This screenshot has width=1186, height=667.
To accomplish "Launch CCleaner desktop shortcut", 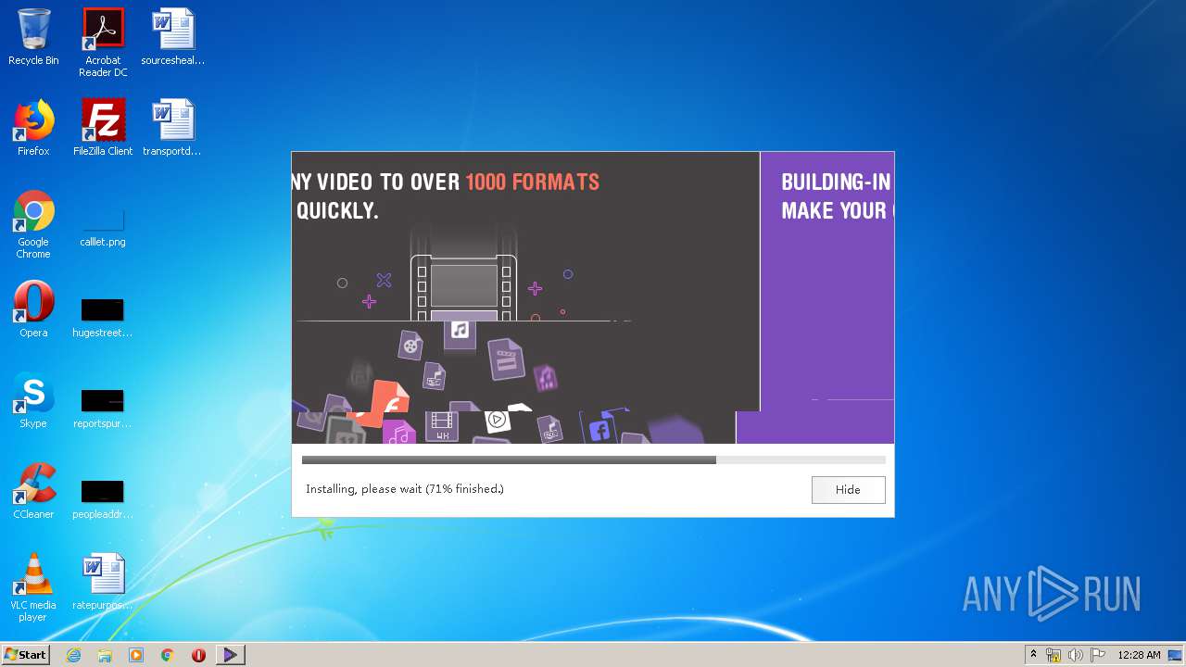I will point(33,491).
